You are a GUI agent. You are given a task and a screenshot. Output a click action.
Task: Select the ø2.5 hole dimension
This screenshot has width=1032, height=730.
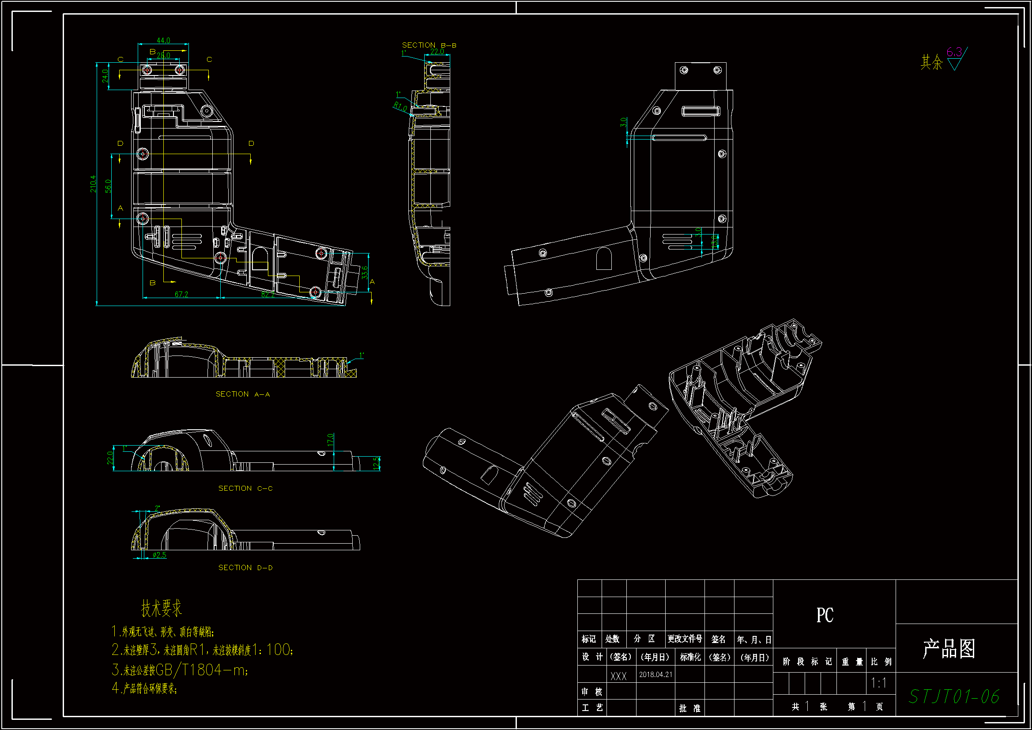tap(159, 555)
